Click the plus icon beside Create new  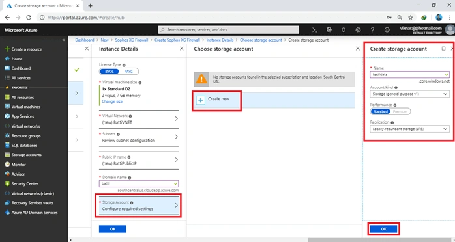(x=201, y=100)
